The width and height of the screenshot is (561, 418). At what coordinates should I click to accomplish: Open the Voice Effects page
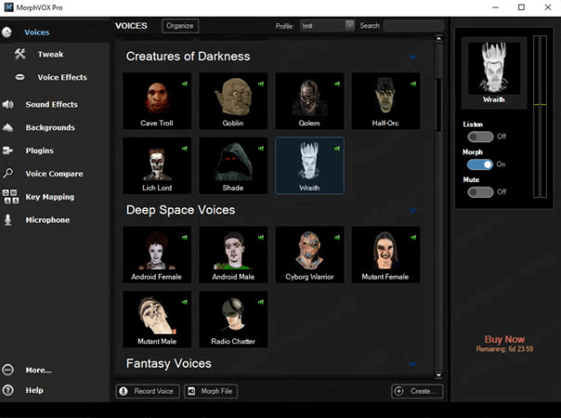(x=62, y=77)
